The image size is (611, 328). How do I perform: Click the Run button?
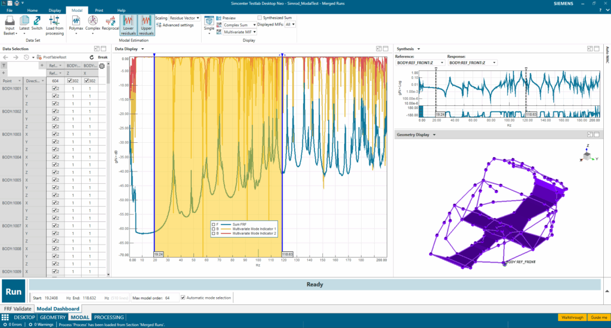14,292
